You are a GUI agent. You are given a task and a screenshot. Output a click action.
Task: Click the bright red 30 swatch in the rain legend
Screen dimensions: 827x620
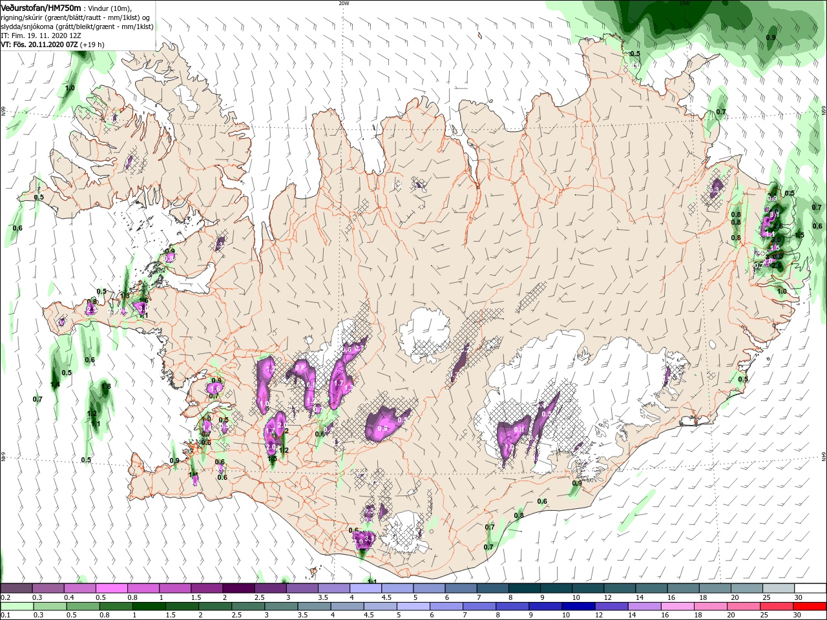[x=810, y=606]
